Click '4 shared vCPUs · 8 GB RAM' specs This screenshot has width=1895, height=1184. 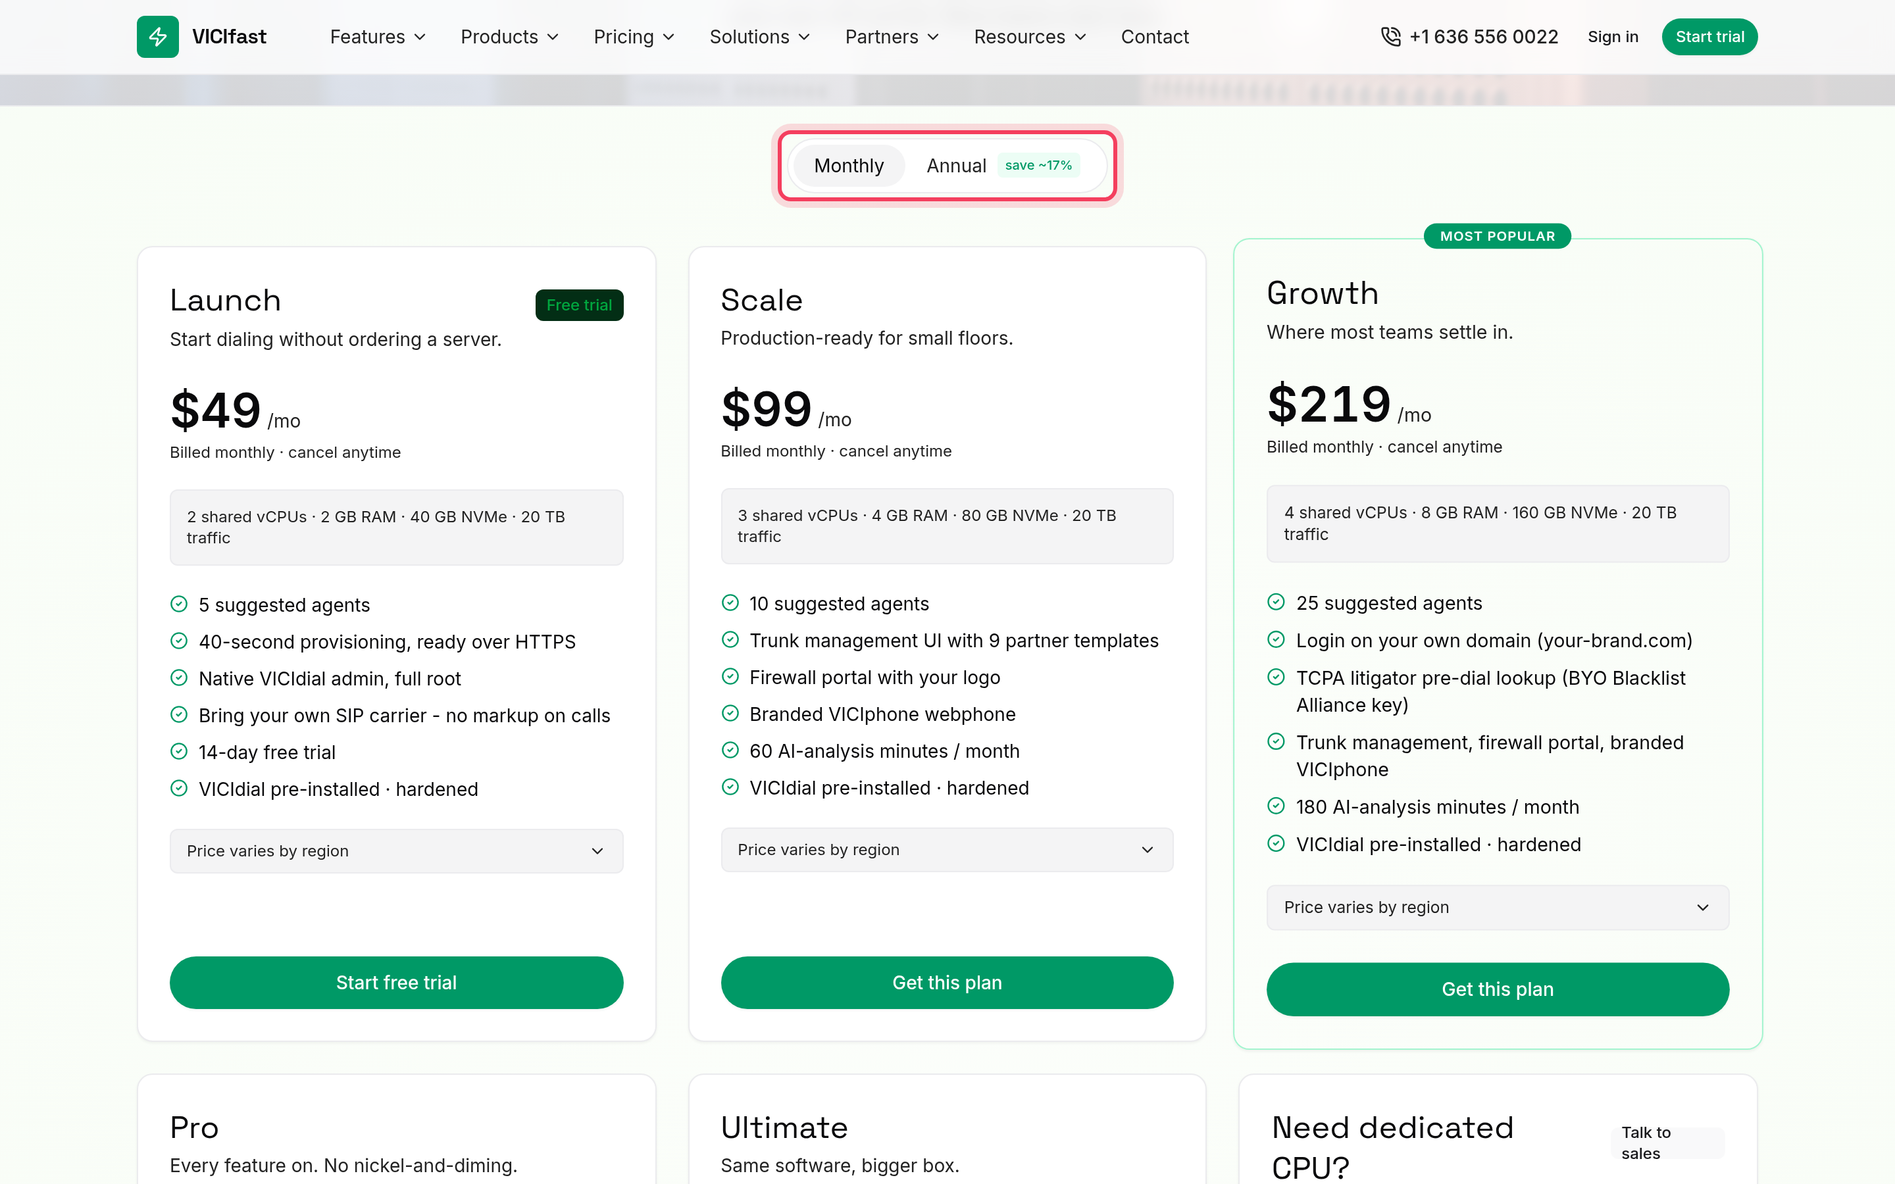coord(1497,523)
